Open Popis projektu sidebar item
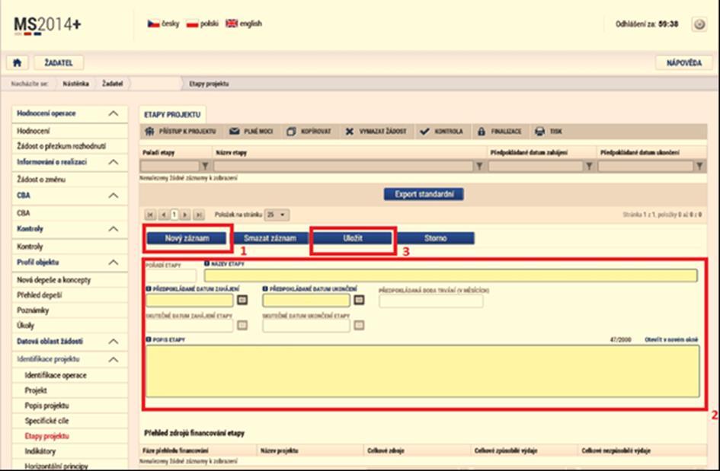This screenshot has height=471, width=720. tap(46, 406)
